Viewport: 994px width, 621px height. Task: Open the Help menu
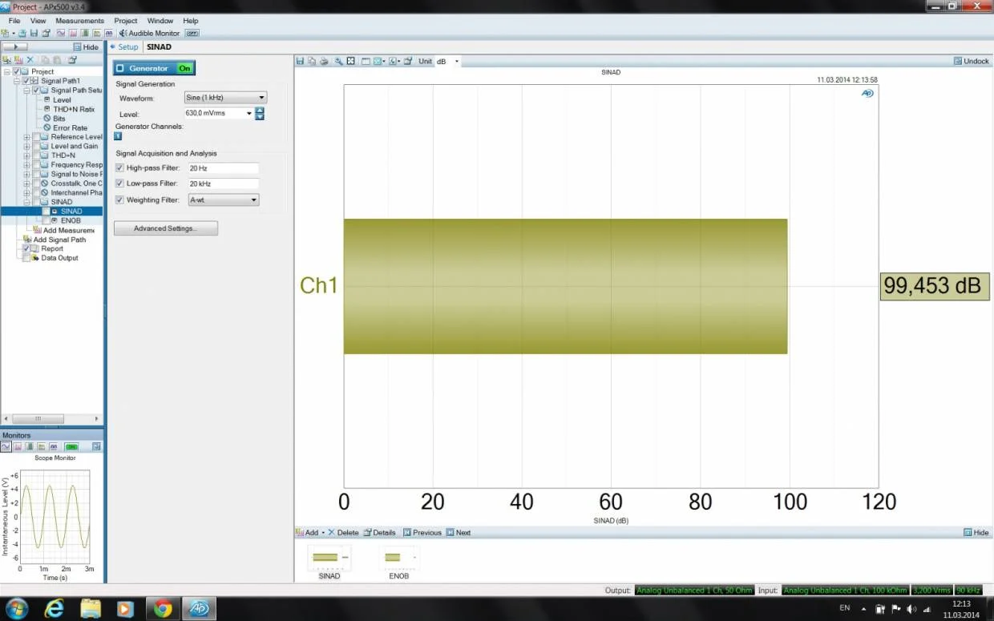[x=190, y=21]
